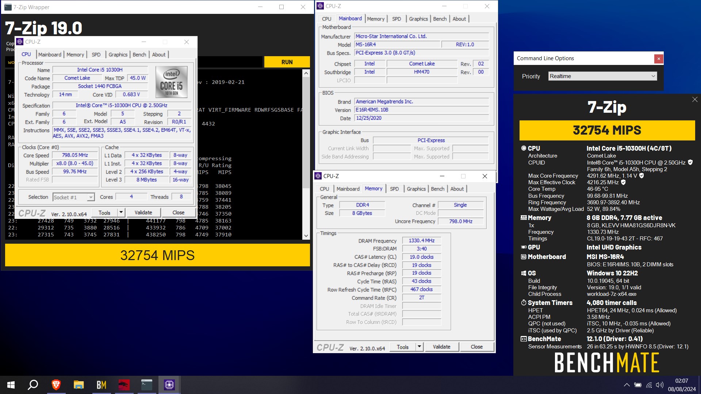701x394 pixels.
Task: Open File Explorer from taskbar
Action: tap(78, 385)
